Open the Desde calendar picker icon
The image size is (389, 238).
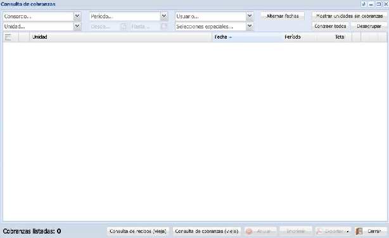[x=124, y=27]
